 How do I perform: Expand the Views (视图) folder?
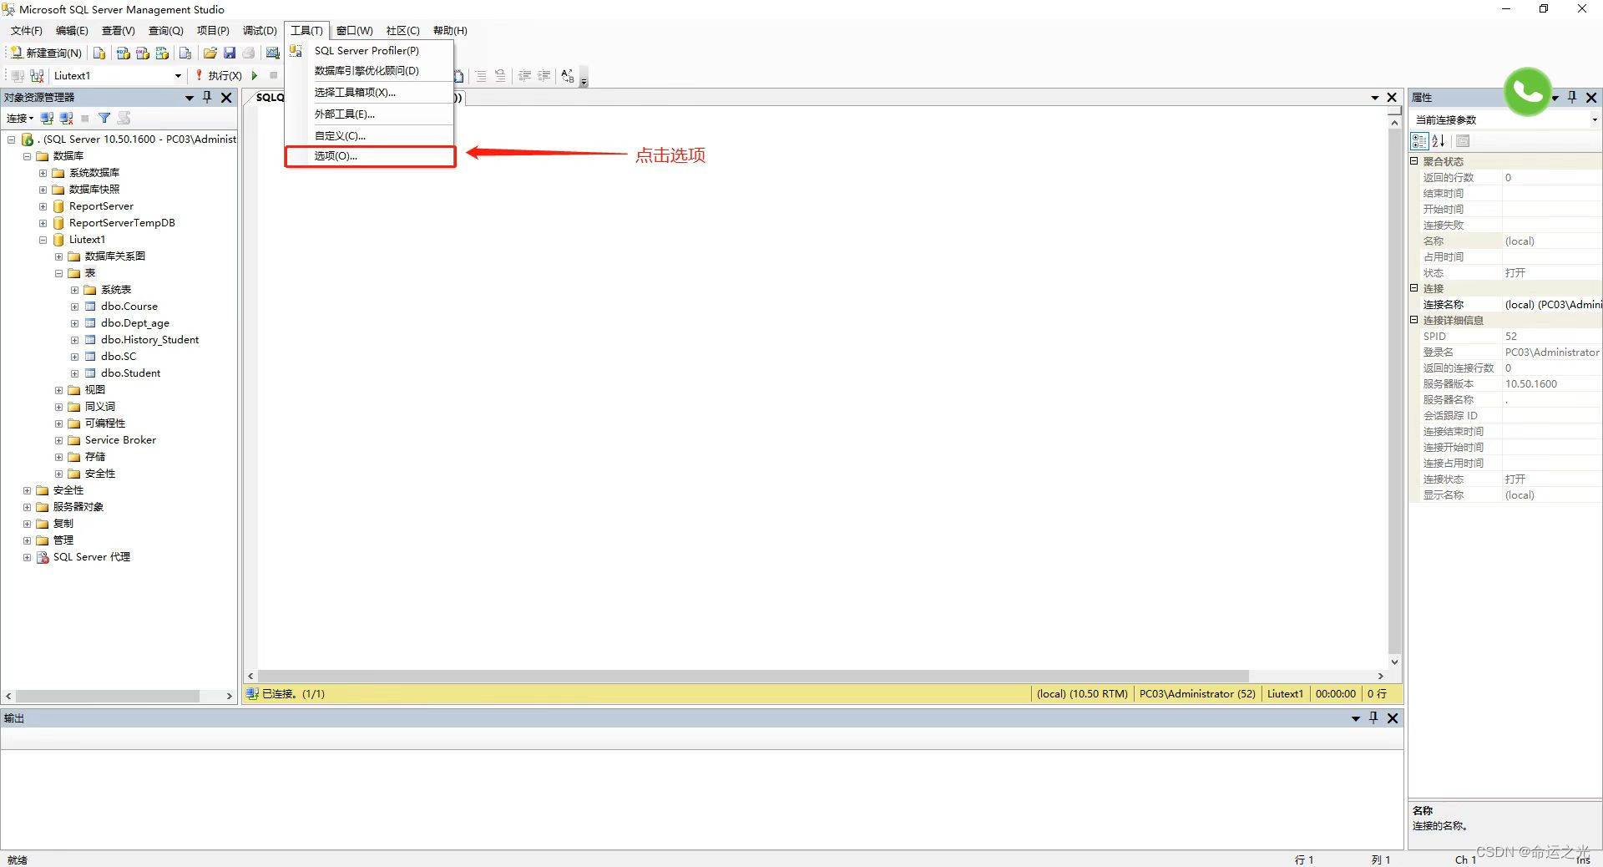click(58, 390)
